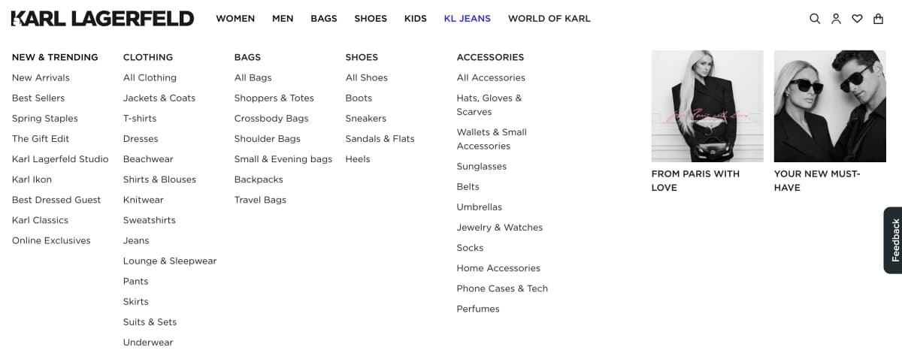Screen dimensions: 902x356
Task: Open Sunglasses accessories link
Action: pos(482,166)
